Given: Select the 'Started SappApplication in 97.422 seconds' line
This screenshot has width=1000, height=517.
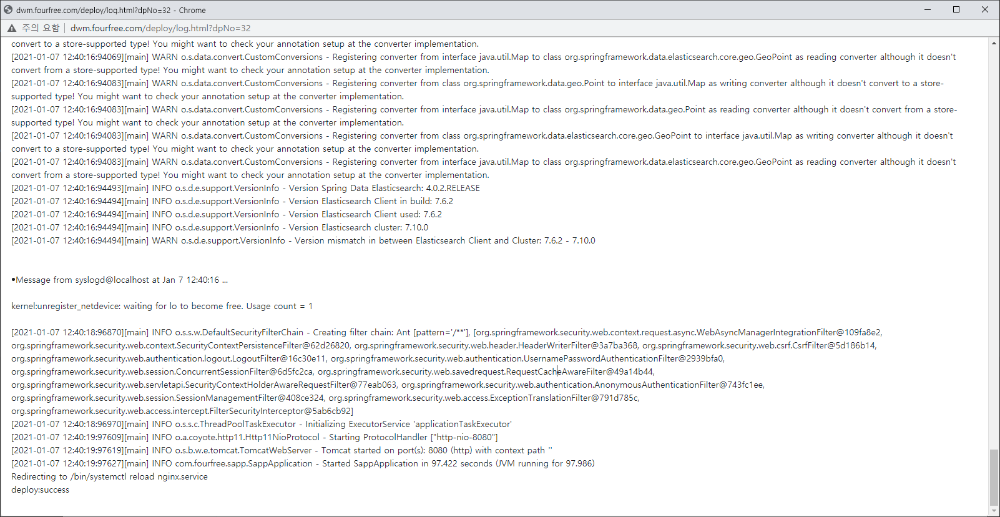Looking at the screenshot, I should 303,464.
